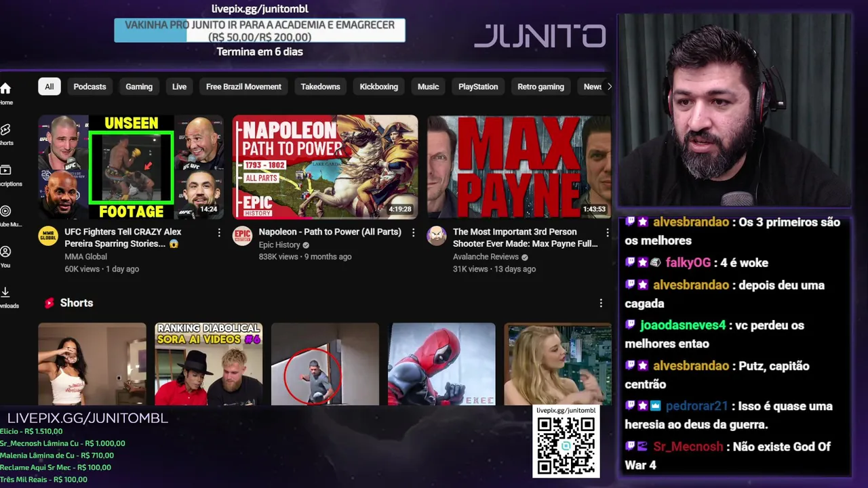The width and height of the screenshot is (868, 488).
Task: Click the 14:24 duration badge
Action: [x=209, y=209]
